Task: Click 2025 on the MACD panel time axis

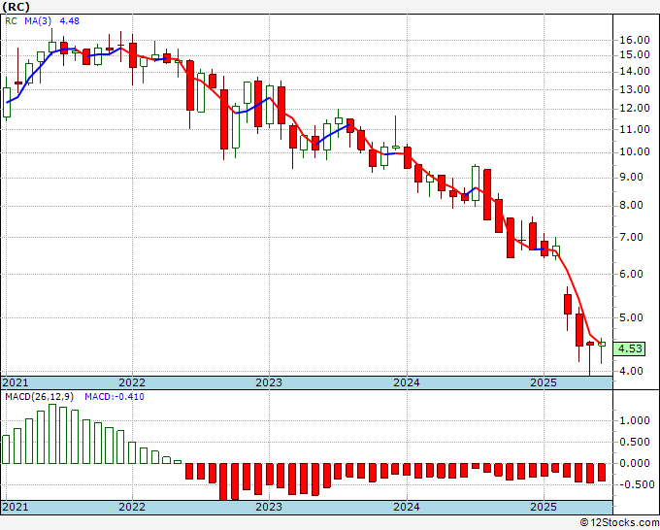Action: 544,507
